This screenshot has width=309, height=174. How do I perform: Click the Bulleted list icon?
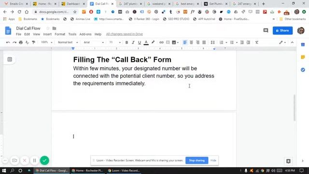(x=232, y=43)
